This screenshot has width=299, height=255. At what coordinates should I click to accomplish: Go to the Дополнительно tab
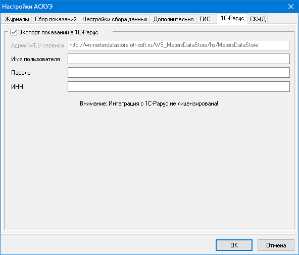(x=173, y=19)
